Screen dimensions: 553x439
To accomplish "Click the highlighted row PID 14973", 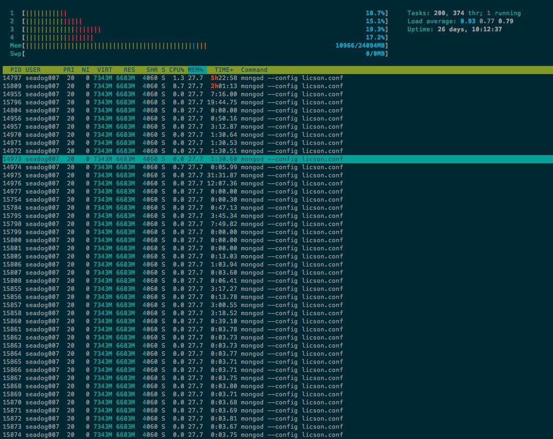I will [277, 159].
